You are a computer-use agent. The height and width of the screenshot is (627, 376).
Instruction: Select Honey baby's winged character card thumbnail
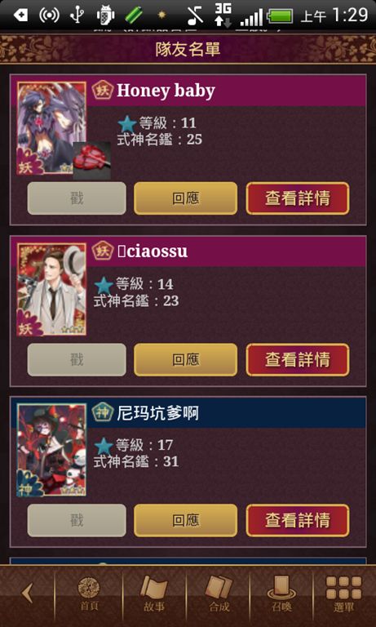51,128
